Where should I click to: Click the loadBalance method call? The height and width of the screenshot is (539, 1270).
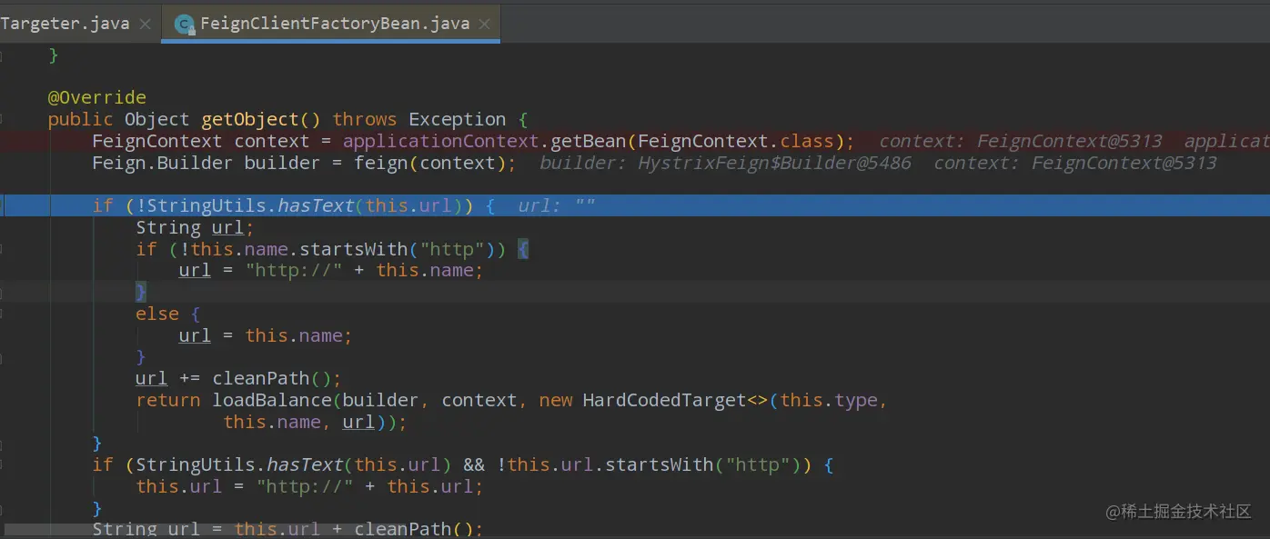(272, 400)
